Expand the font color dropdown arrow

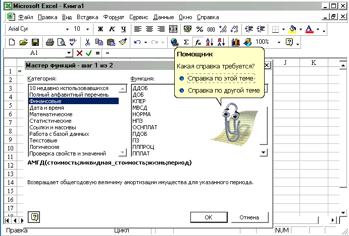tap(318, 29)
